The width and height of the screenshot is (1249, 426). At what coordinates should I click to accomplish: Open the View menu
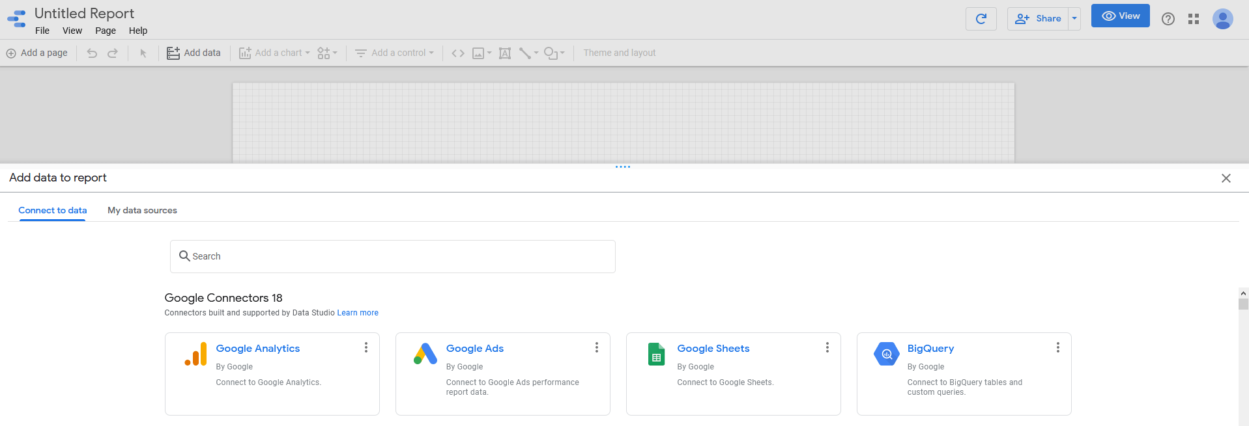point(72,31)
